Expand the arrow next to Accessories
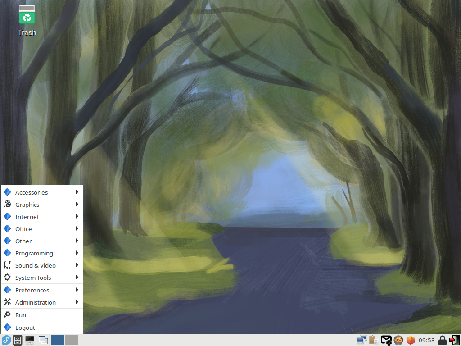 (x=77, y=192)
